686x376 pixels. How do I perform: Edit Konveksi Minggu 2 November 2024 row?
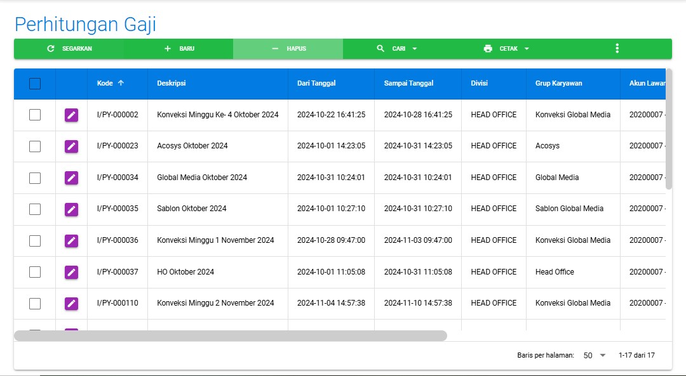pos(71,304)
